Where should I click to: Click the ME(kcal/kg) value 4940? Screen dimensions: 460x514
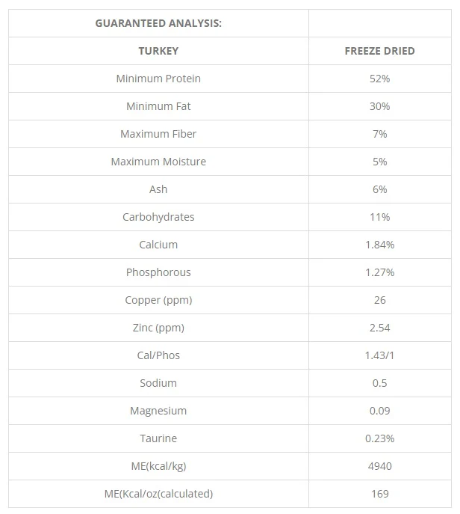tap(379, 466)
